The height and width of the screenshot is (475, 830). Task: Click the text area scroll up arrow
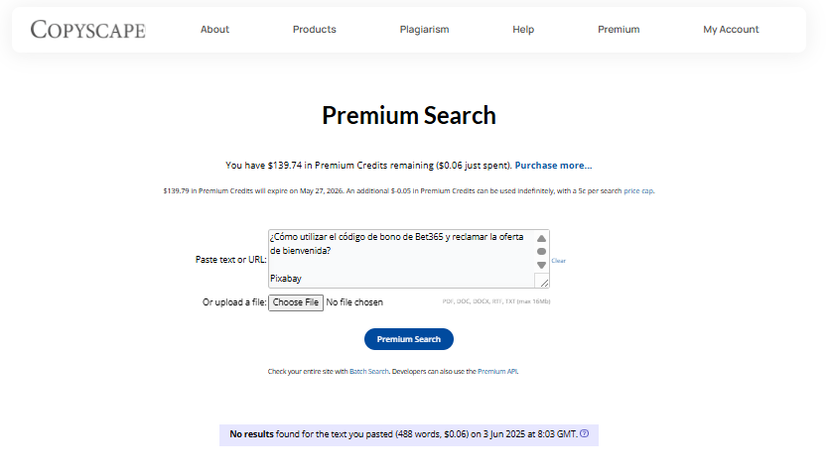tap(541, 239)
